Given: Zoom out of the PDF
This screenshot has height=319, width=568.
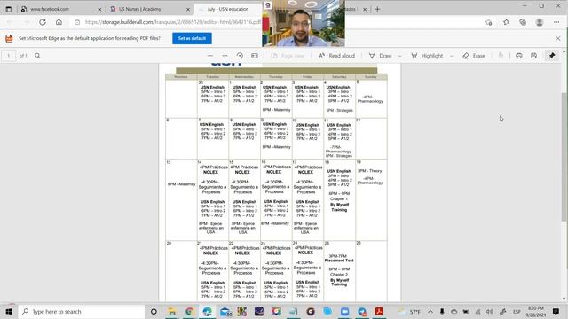Looking at the screenshot, I should point(210,56).
